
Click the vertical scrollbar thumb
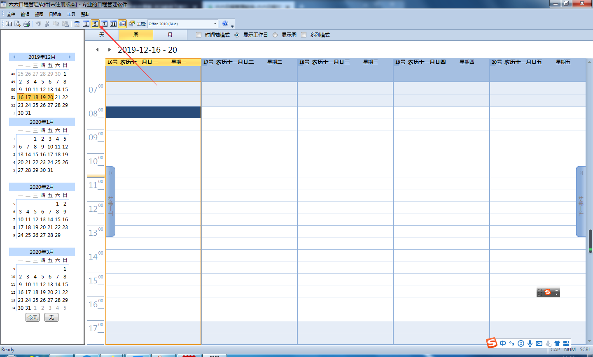click(x=590, y=241)
